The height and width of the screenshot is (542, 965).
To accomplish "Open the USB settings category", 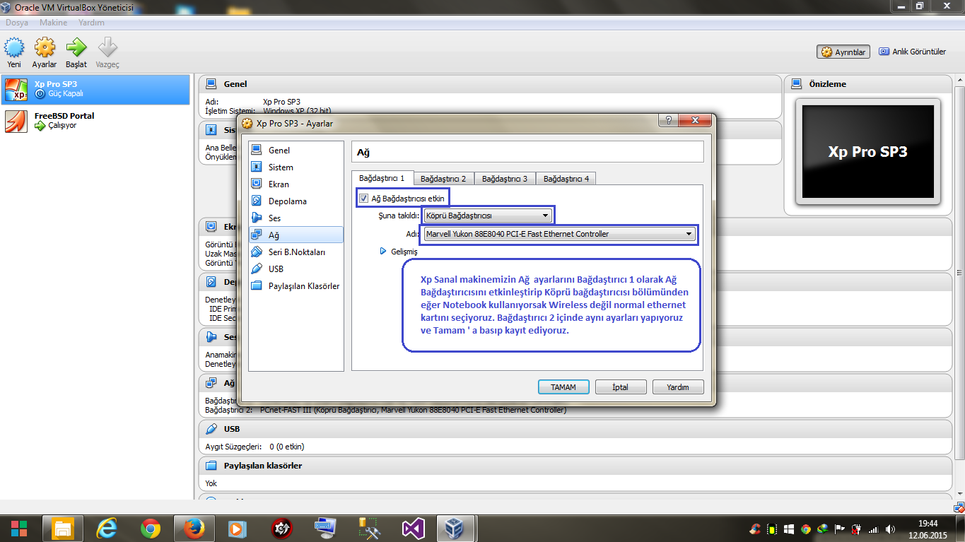I will 296,269.
